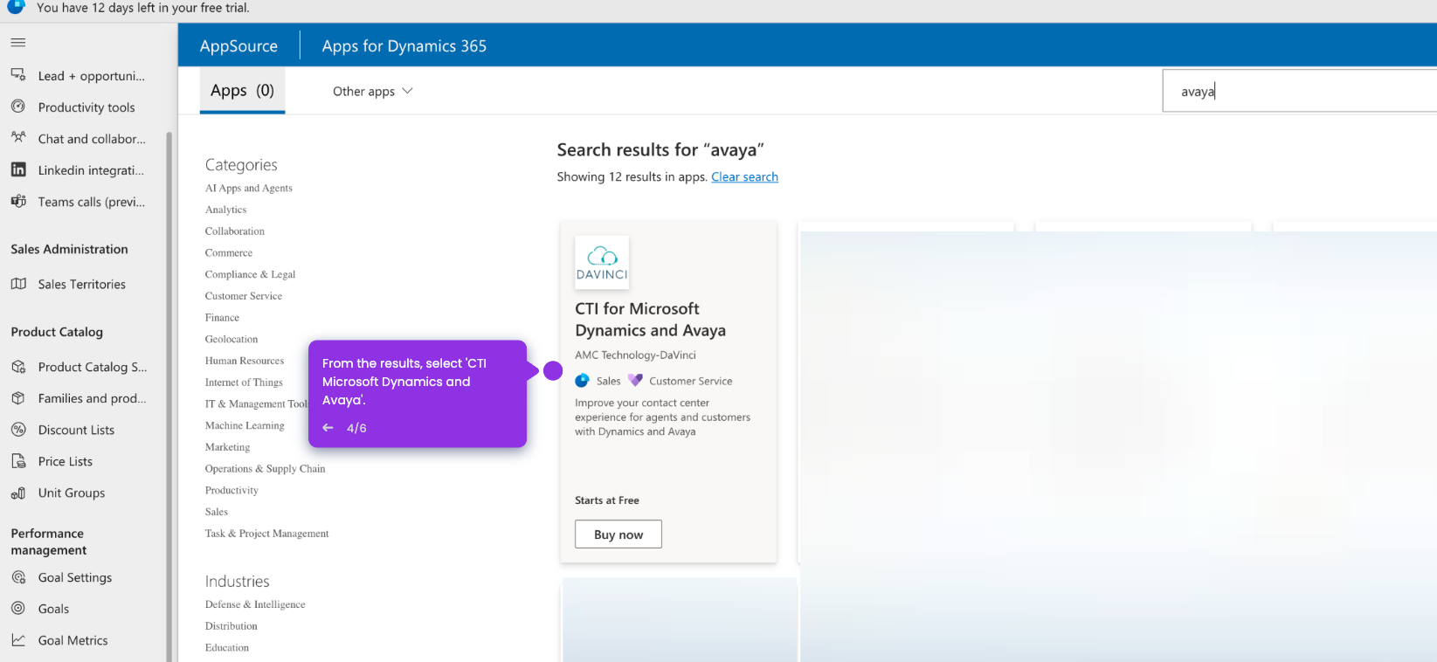Filter by Operations & Supply Chain
Screen dimensions: 1437x662
tap(266, 469)
